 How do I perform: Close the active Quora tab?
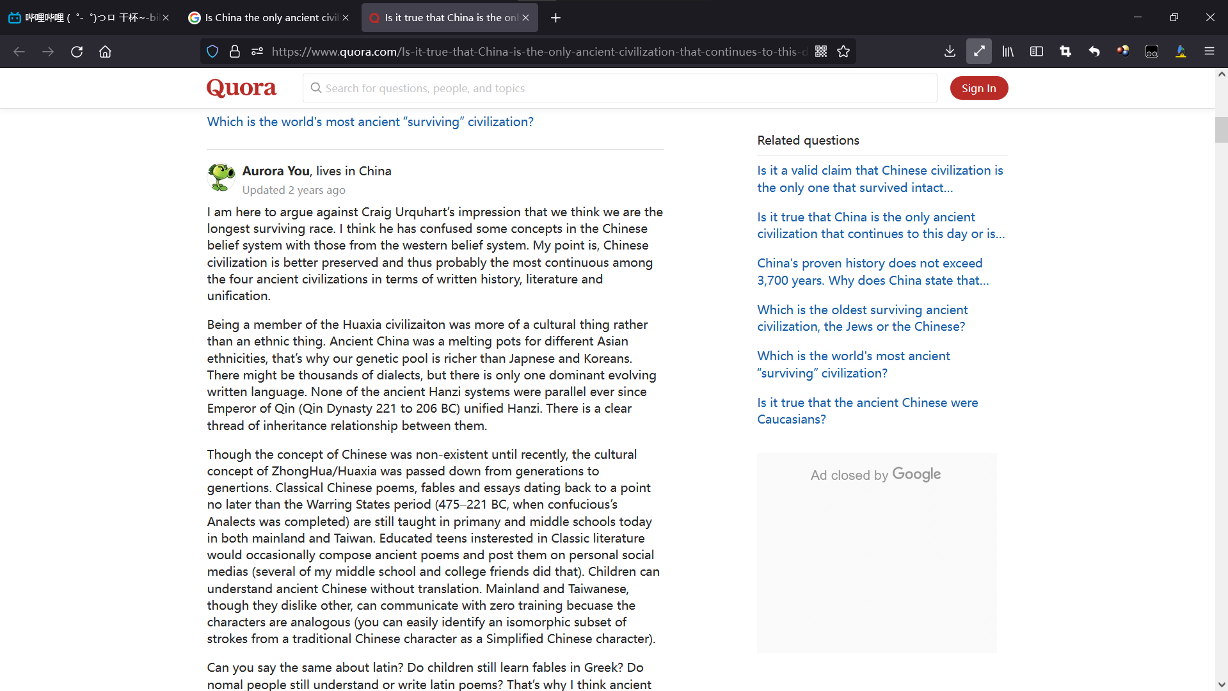tap(525, 18)
